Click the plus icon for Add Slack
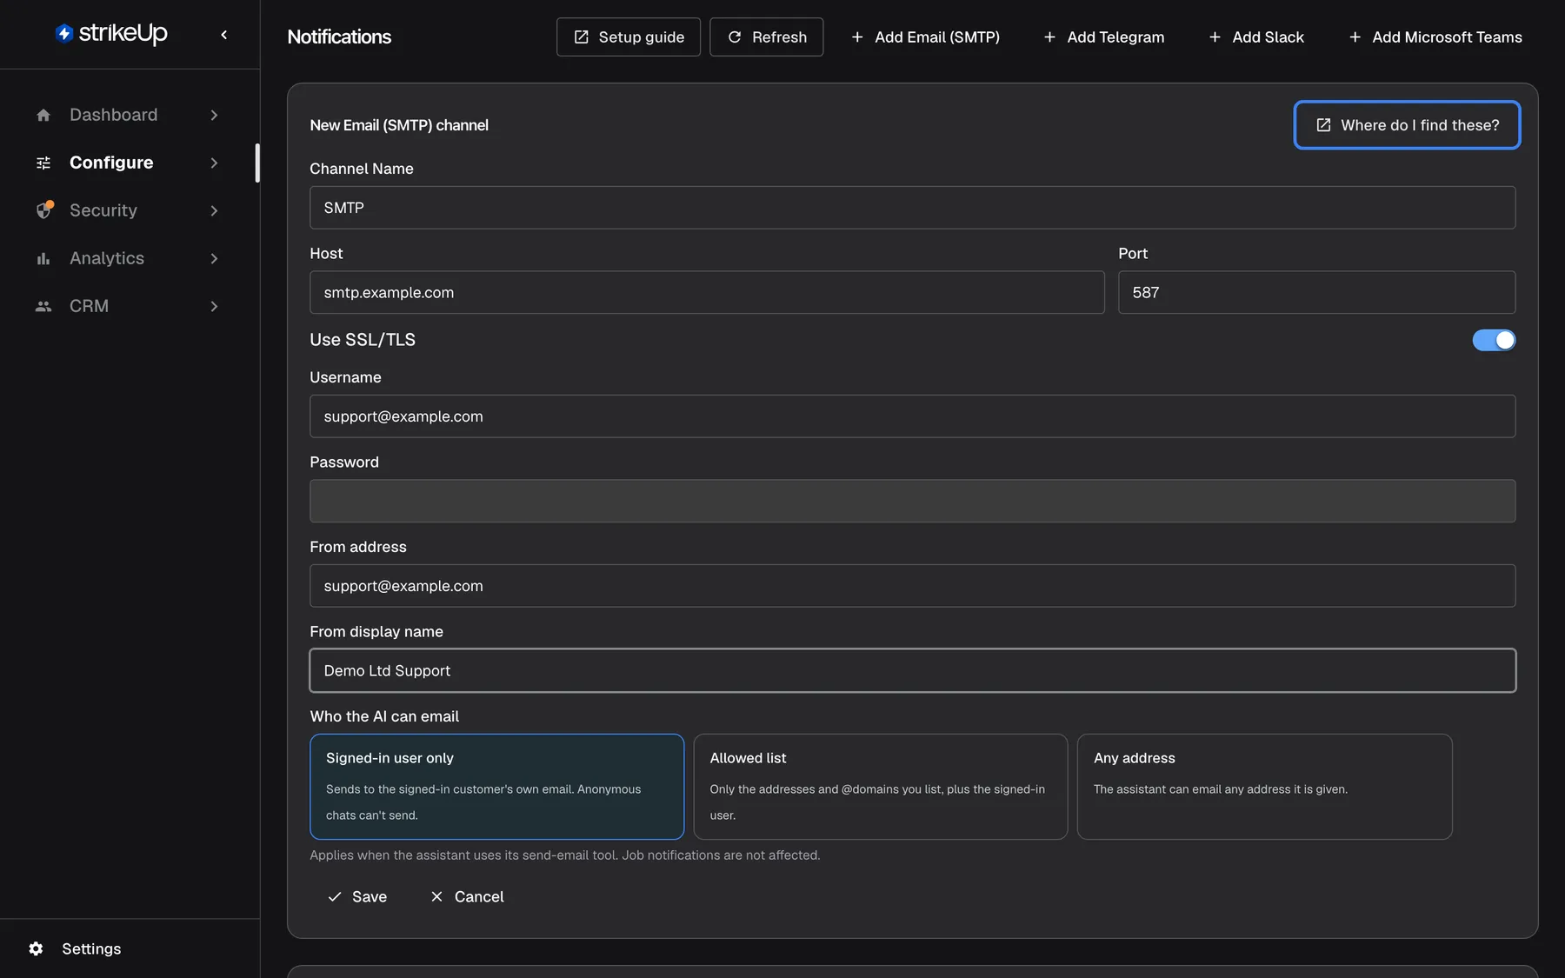The width and height of the screenshot is (1565, 978). [x=1215, y=37]
